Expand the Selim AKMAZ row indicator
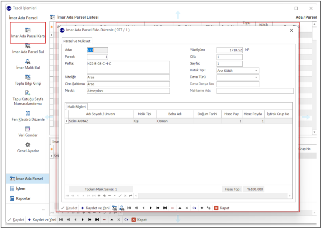The width and height of the screenshot is (321, 228). click(x=67, y=121)
